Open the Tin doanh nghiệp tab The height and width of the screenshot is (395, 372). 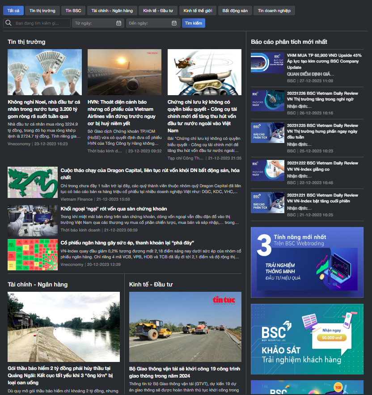274,11
